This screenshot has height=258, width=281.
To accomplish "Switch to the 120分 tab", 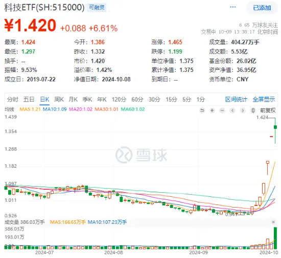I will coord(119,99).
